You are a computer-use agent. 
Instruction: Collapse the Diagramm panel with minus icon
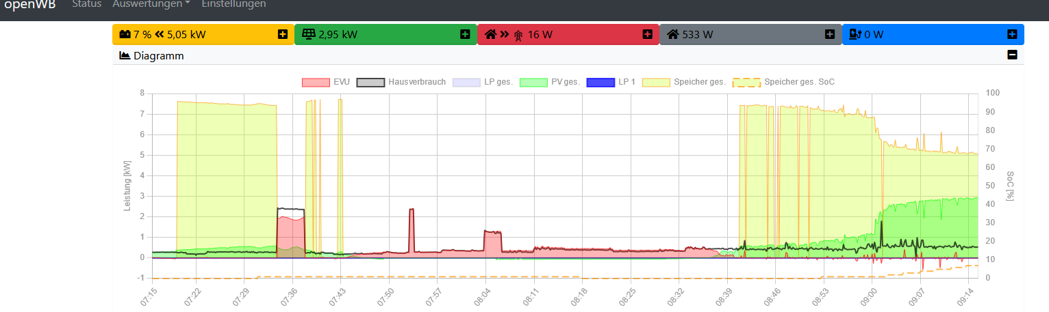click(x=1012, y=55)
